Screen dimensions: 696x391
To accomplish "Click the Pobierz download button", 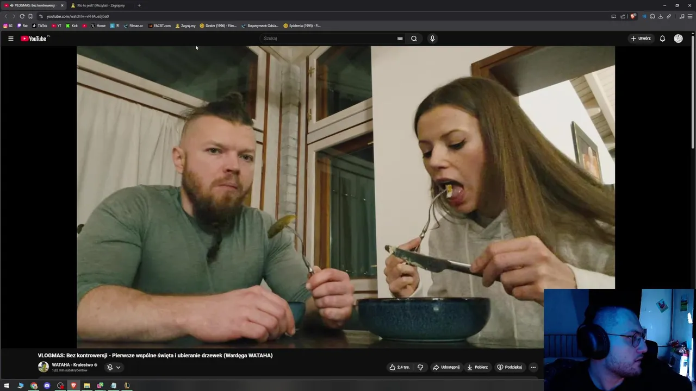I will 477,367.
